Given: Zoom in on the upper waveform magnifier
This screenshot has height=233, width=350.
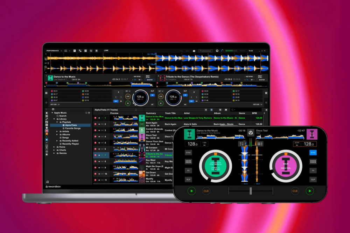Looking at the screenshot, I should (x=46, y=59).
